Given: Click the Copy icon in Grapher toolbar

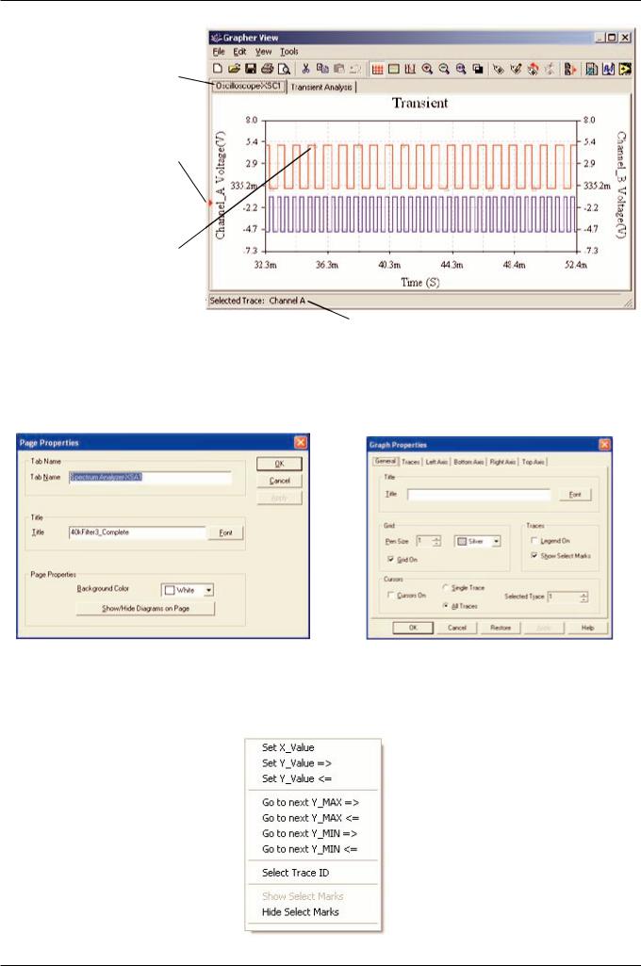Looking at the screenshot, I should point(321,69).
